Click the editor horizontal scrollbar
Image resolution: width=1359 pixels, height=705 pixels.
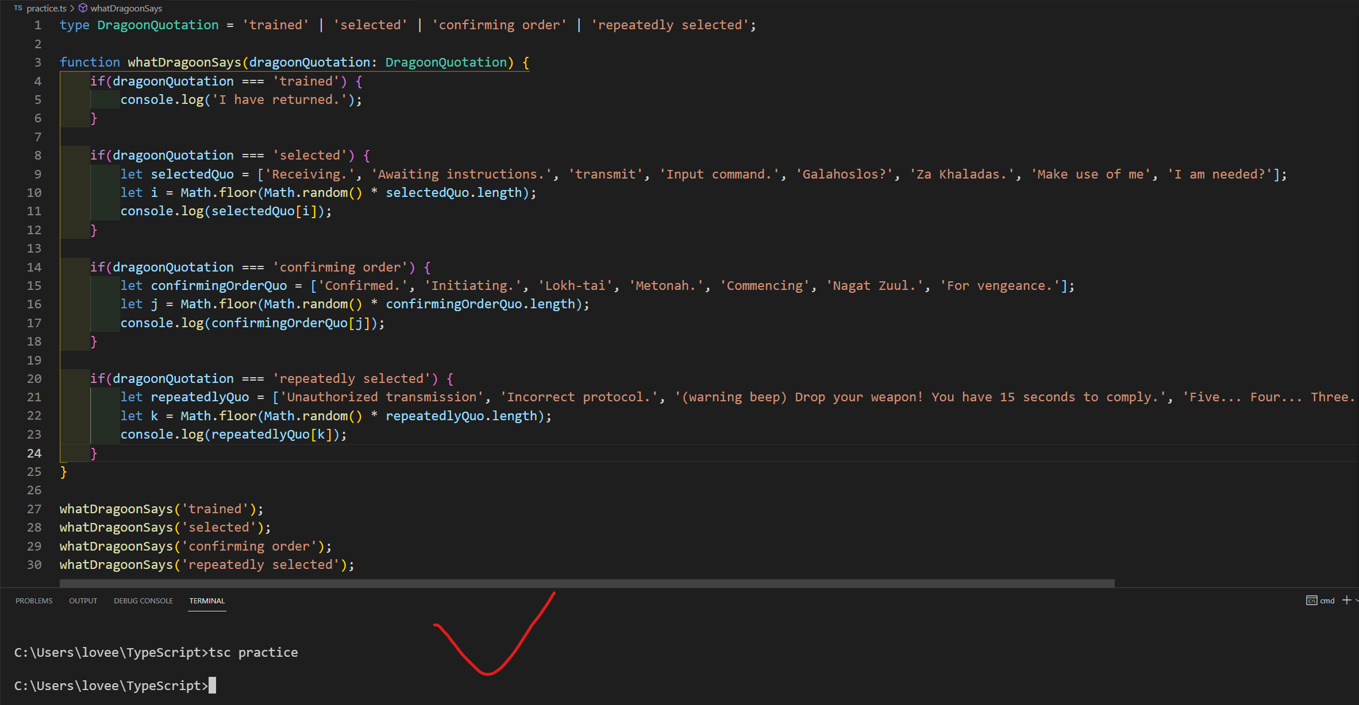coord(586,583)
